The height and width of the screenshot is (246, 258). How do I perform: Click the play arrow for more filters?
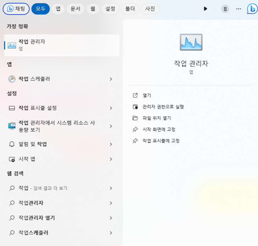pos(205,9)
